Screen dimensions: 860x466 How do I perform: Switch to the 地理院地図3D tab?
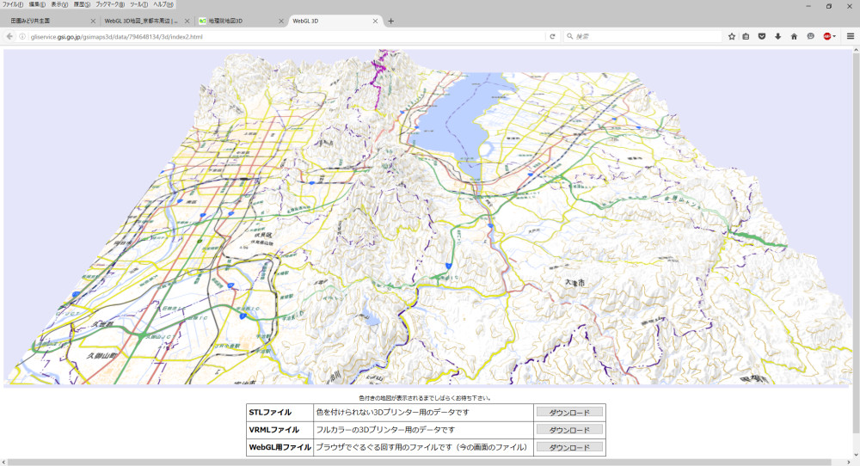(x=230, y=21)
